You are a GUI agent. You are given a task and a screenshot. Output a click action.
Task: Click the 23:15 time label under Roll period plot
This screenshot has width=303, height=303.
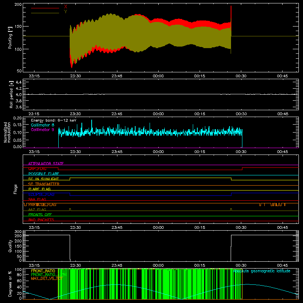point(34,114)
